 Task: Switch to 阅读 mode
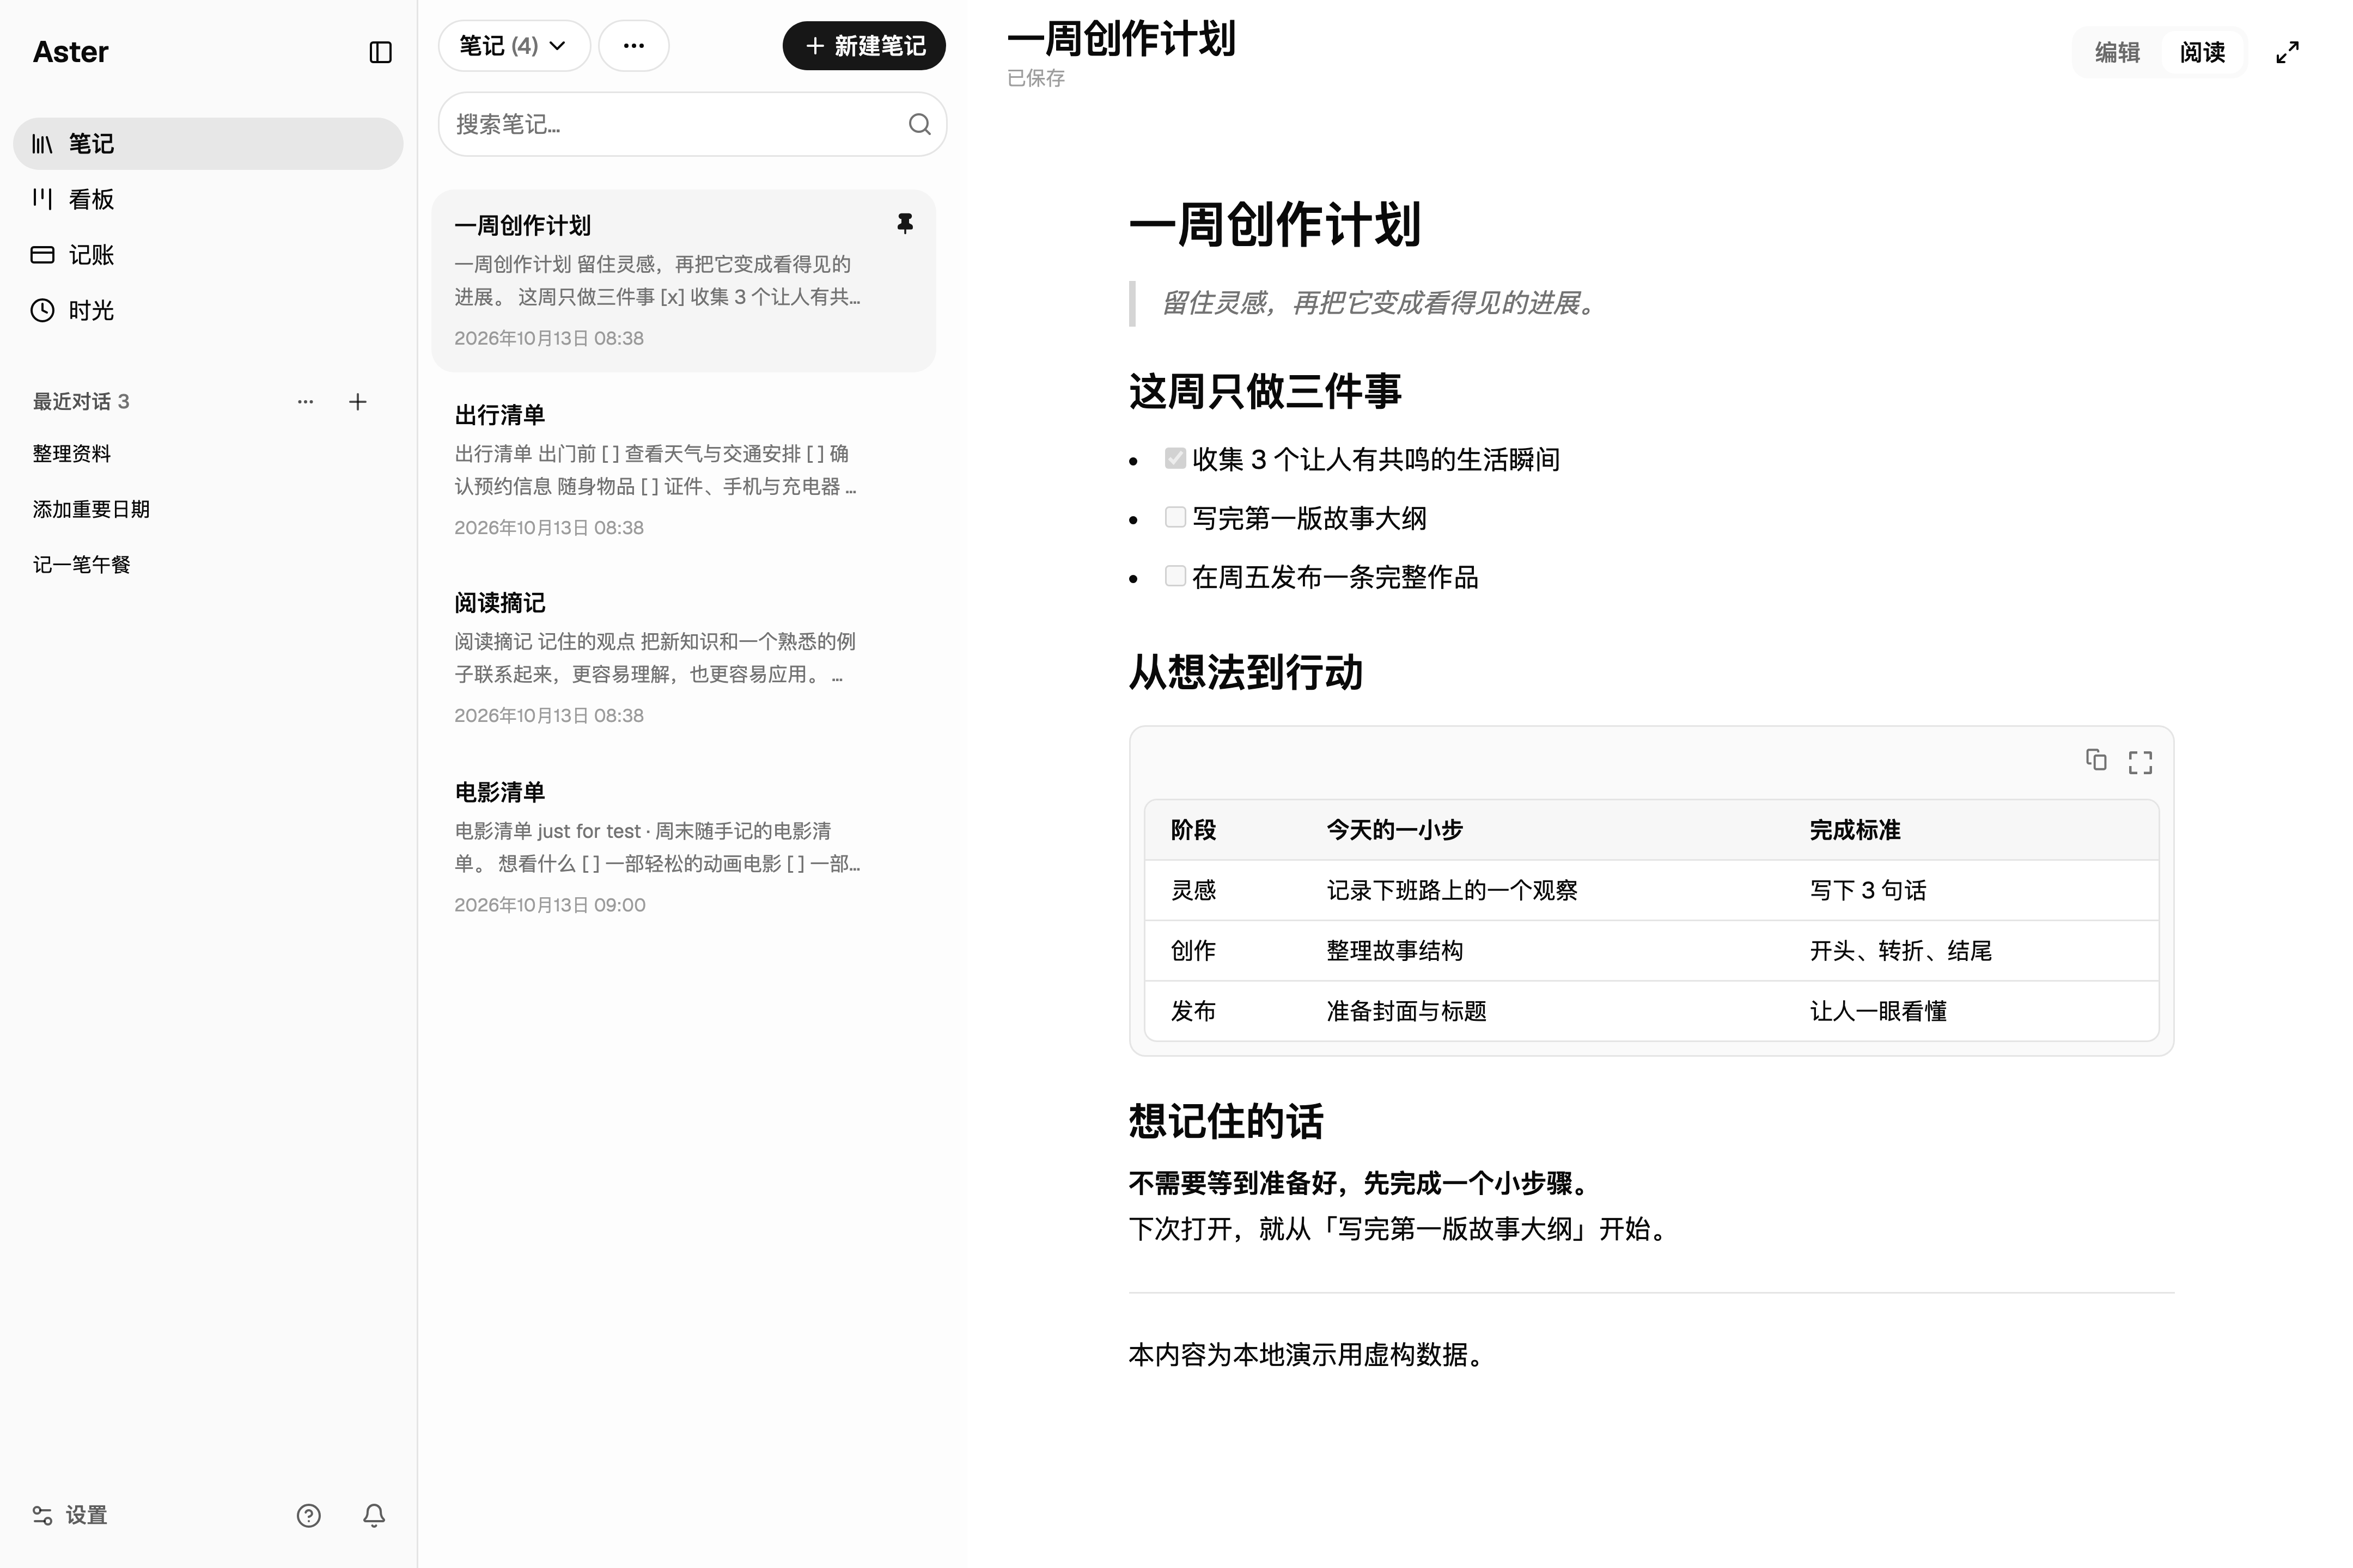(x=2203, y=52)
